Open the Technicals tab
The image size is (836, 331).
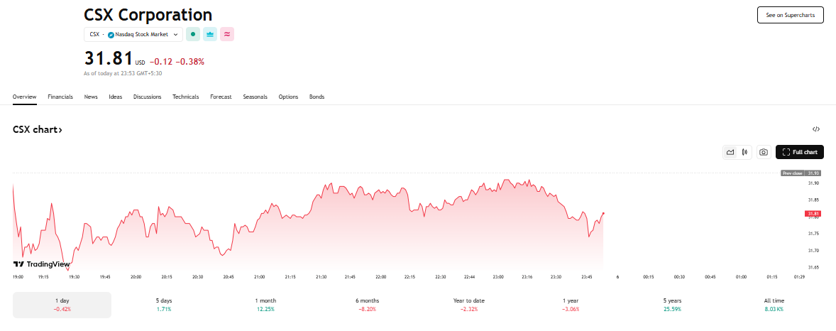tap(185, 97)
